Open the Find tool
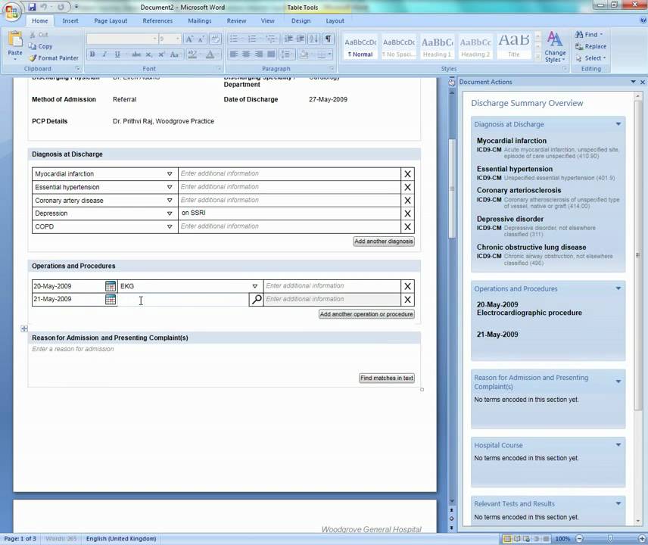648x545 pixels. point(589,34)
